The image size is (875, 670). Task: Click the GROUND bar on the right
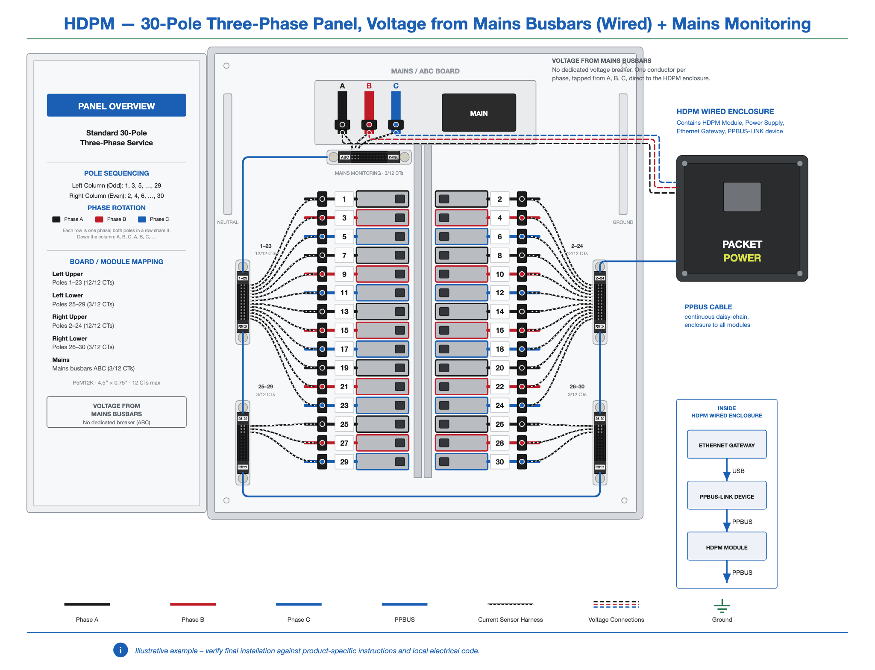pyautogui.click(x=623, y=154)
